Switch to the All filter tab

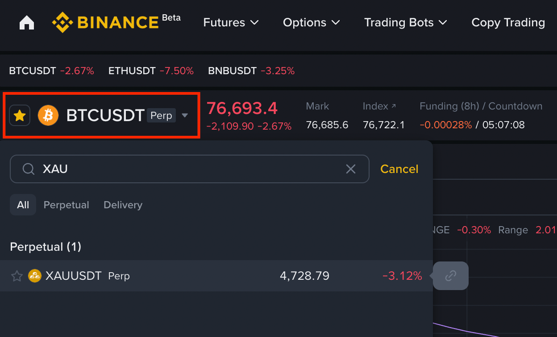coord(23,205)
